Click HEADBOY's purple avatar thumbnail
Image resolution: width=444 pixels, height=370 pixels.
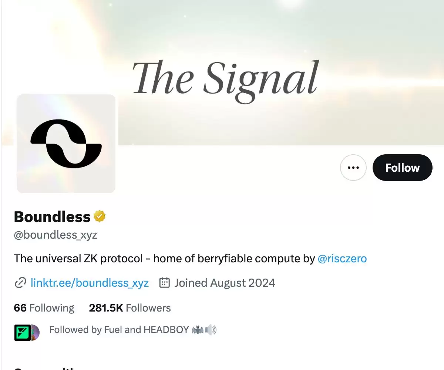pos(34,333)
